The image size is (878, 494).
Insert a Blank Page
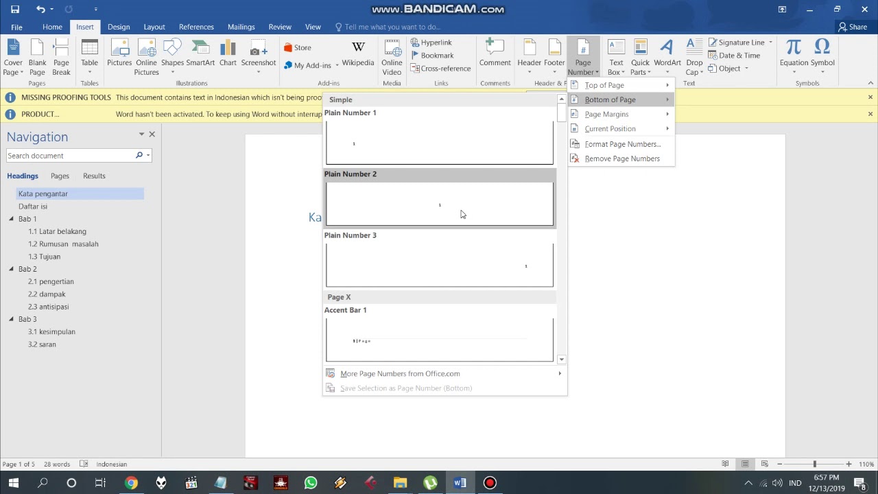coord(37,58)
